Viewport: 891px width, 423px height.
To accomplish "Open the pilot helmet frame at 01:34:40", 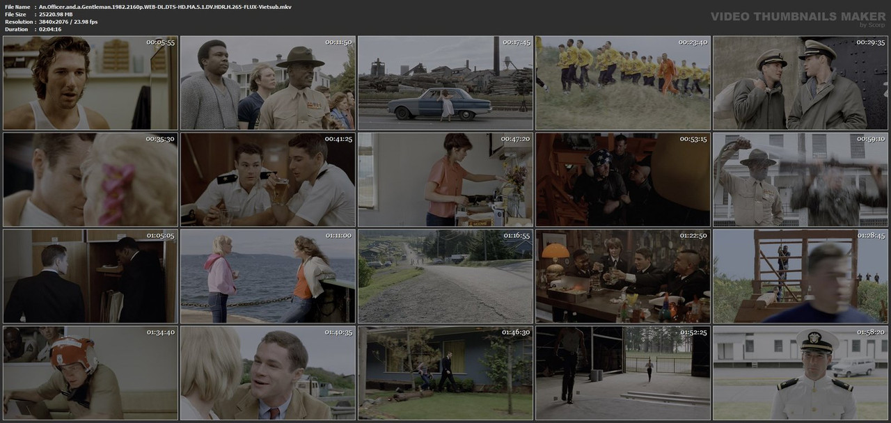I will click(x=90, y=373).
